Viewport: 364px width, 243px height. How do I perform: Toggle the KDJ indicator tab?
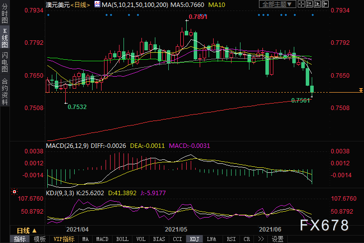[x=194, y=239]
